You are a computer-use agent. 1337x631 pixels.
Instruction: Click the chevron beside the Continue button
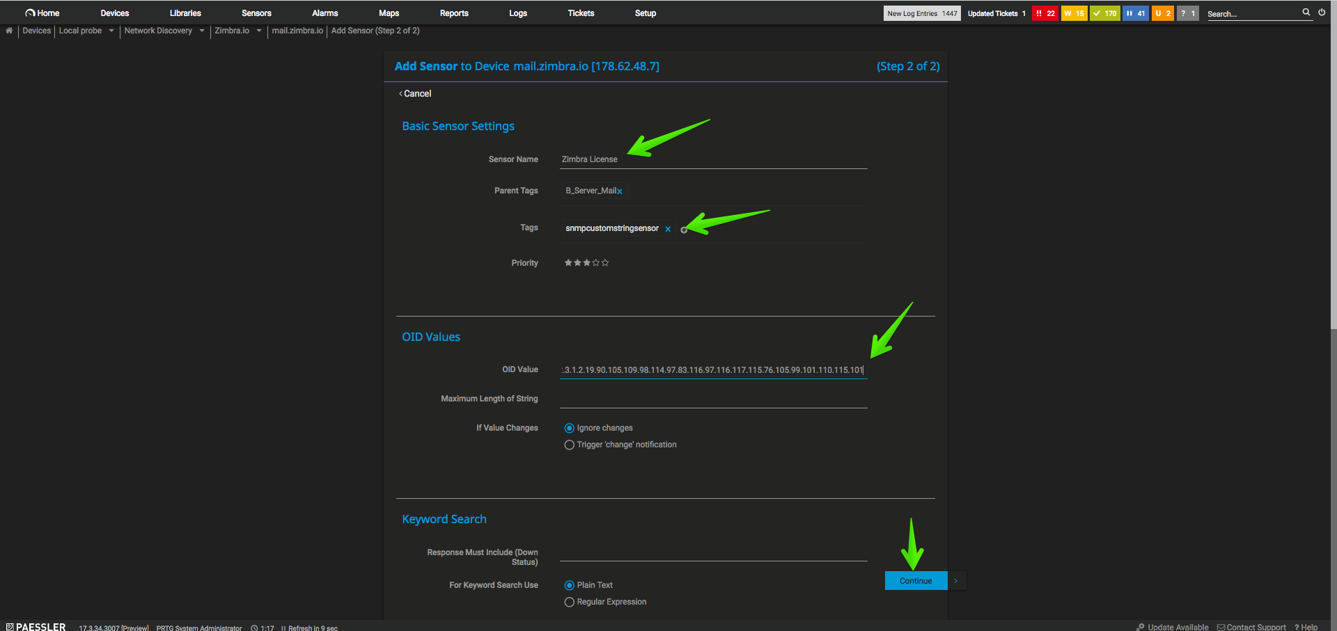tap(956, 581)
